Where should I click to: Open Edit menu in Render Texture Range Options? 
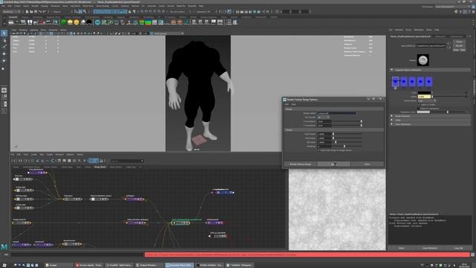(x=286, y=104)
